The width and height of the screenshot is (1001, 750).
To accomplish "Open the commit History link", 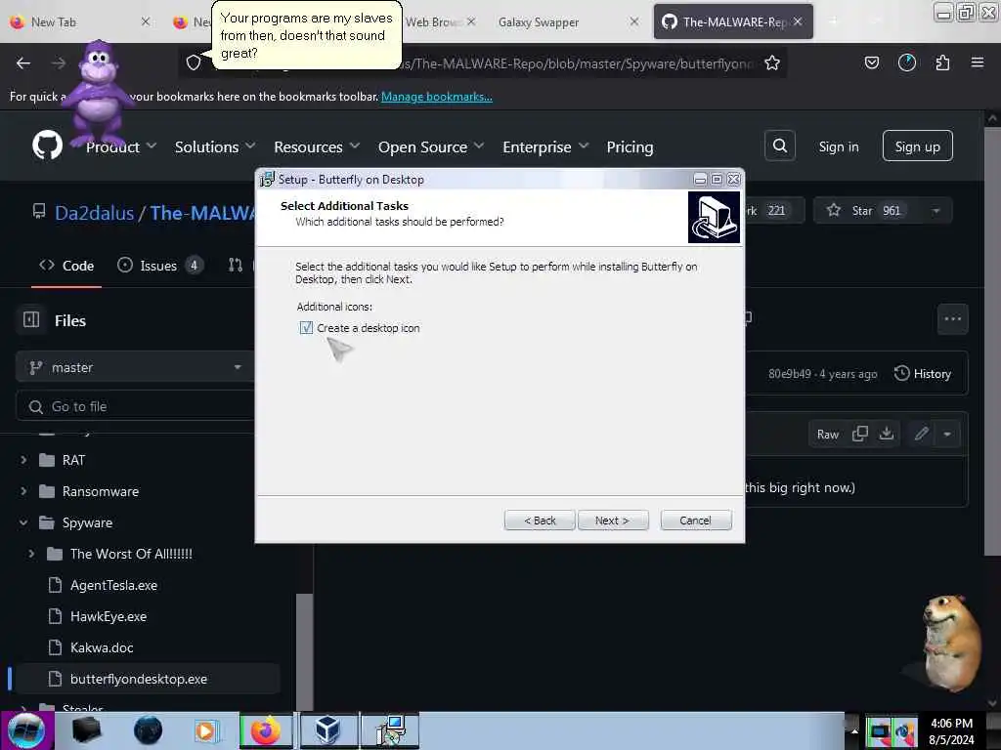I will 923,373.
